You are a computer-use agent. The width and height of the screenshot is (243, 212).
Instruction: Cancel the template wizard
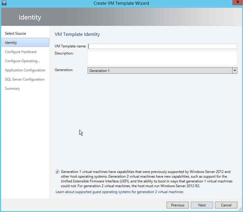point(226,205)
